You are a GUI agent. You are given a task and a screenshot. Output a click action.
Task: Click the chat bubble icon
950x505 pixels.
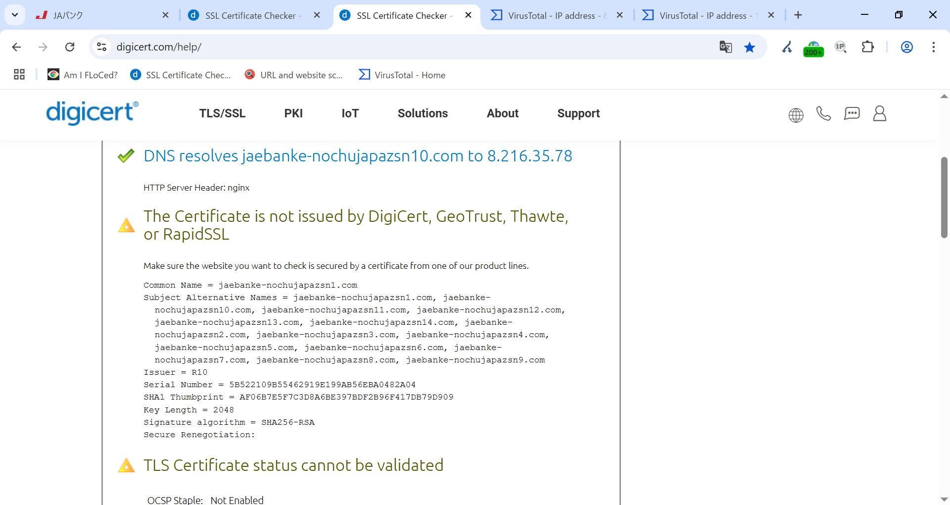(852, 114)
